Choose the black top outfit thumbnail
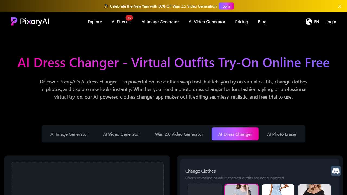This screenshot has width=347, height=195. (314, 190)
